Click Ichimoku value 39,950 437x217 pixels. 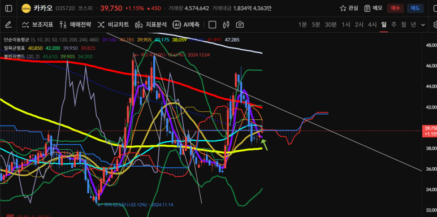point(71,48)
